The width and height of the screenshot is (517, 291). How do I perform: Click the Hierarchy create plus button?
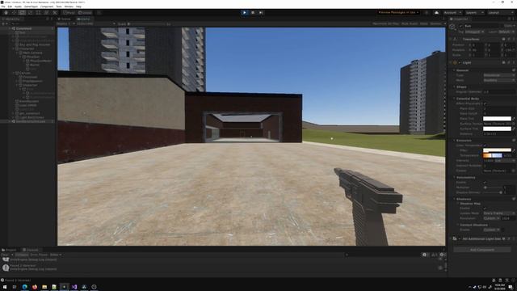click(3, 23)
